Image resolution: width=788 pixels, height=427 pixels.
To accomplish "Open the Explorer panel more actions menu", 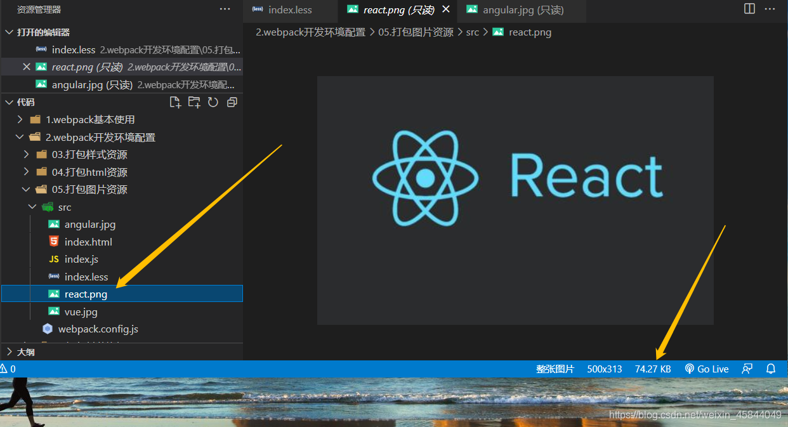I will click(x=225, y=10).
